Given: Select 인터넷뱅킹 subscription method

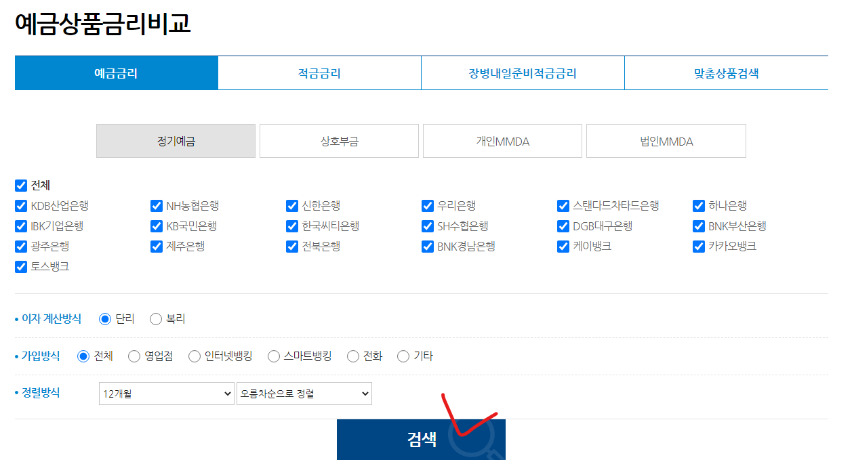Looking at the screenshot, I should coord(195,356).
